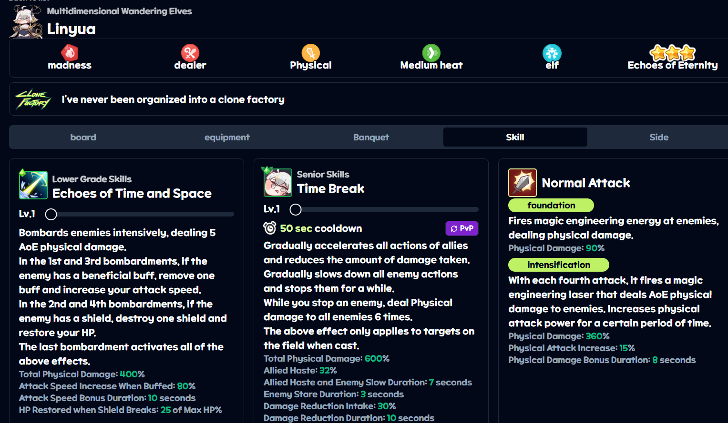Select the Skill tab

[515, 137]
